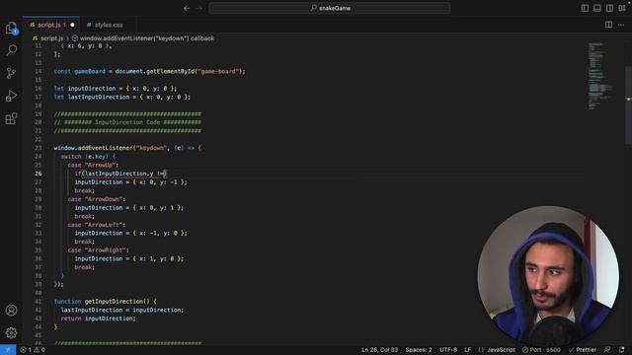Screen dimensions: 632x355
Task: Open the remote window status button
Action: point(8,350)
